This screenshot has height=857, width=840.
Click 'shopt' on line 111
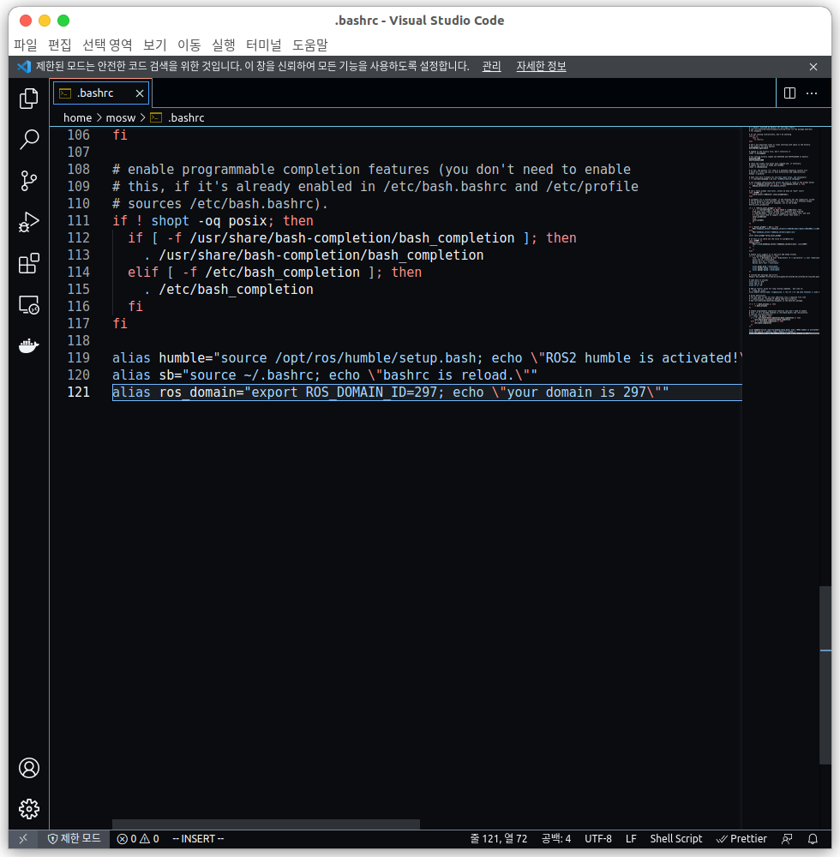tap(170, 221)
